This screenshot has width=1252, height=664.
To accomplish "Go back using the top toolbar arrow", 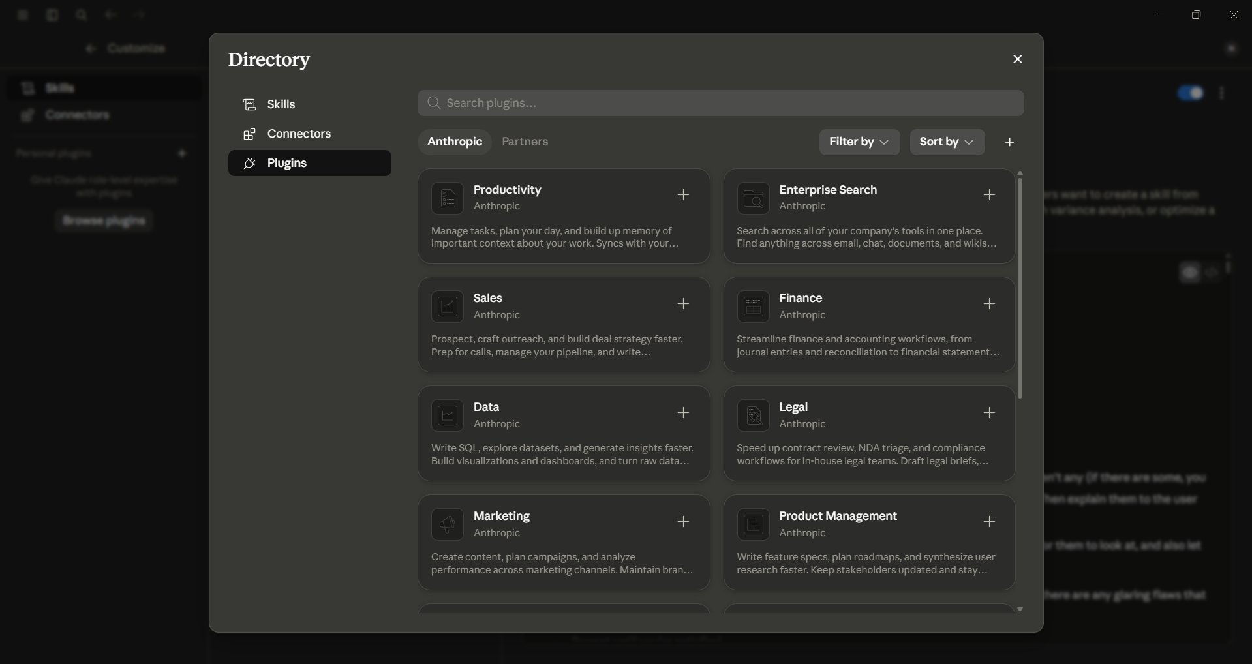I will [111, 14].
